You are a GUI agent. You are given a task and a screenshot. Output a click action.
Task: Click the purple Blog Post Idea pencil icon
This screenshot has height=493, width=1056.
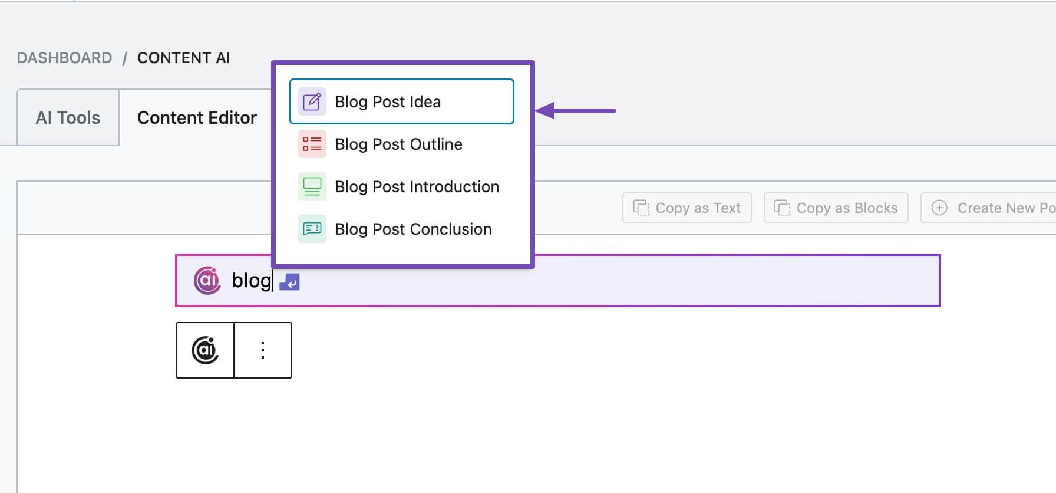pyautogui.click(x=312, y=102)
